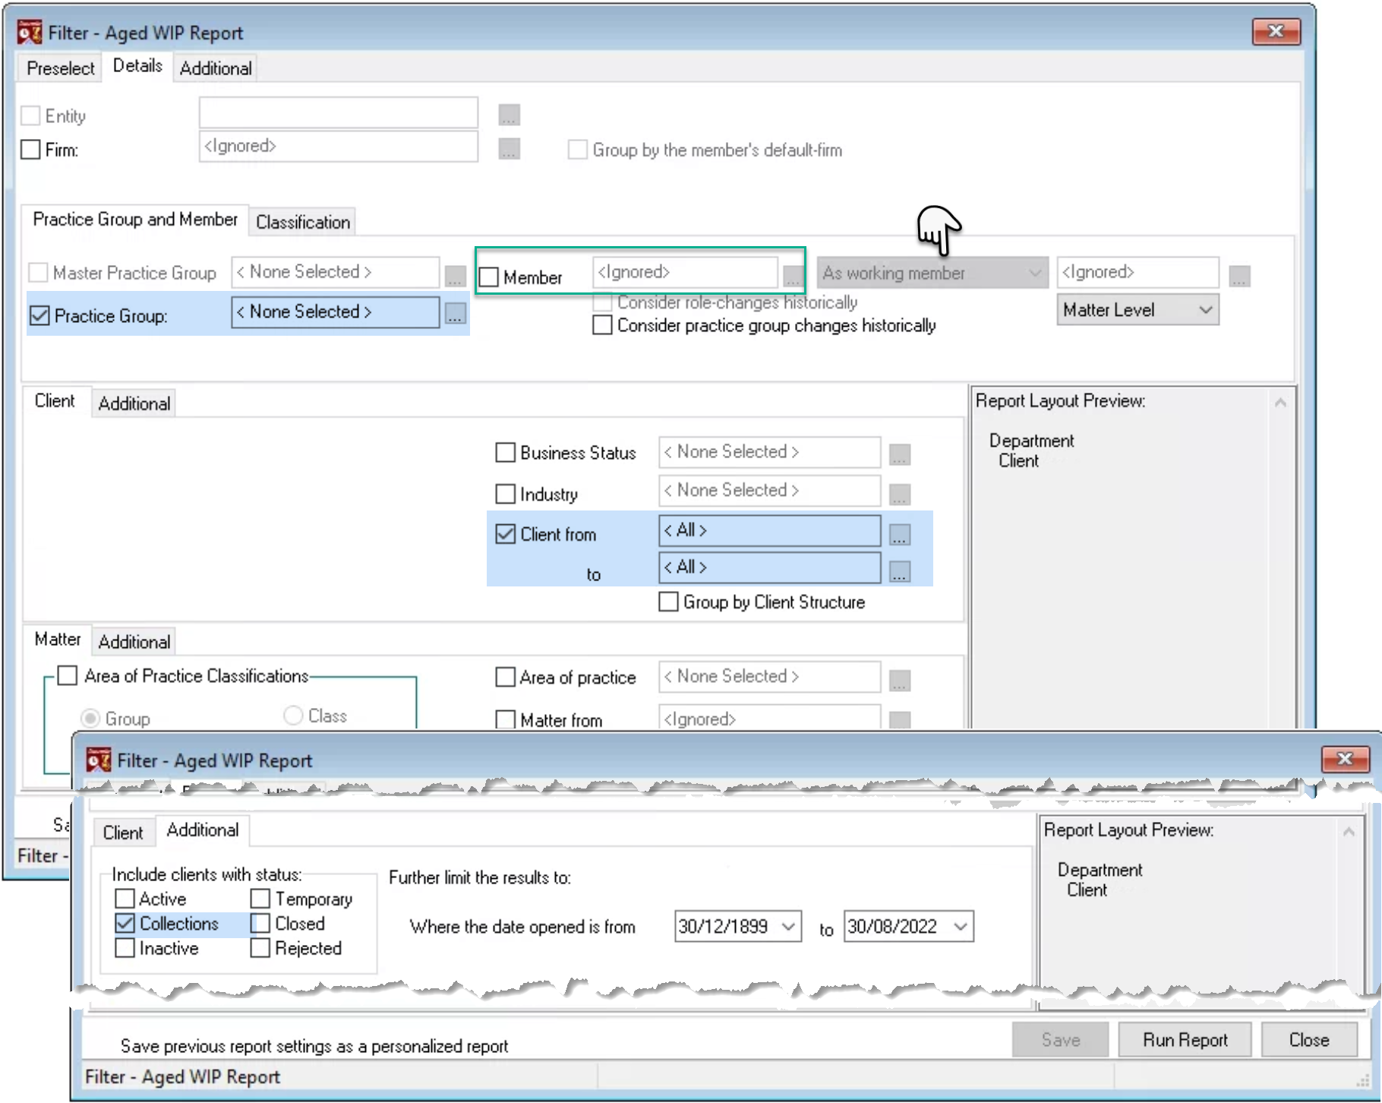
Task: Click the browse button beside Firm field
Action: 509,149
